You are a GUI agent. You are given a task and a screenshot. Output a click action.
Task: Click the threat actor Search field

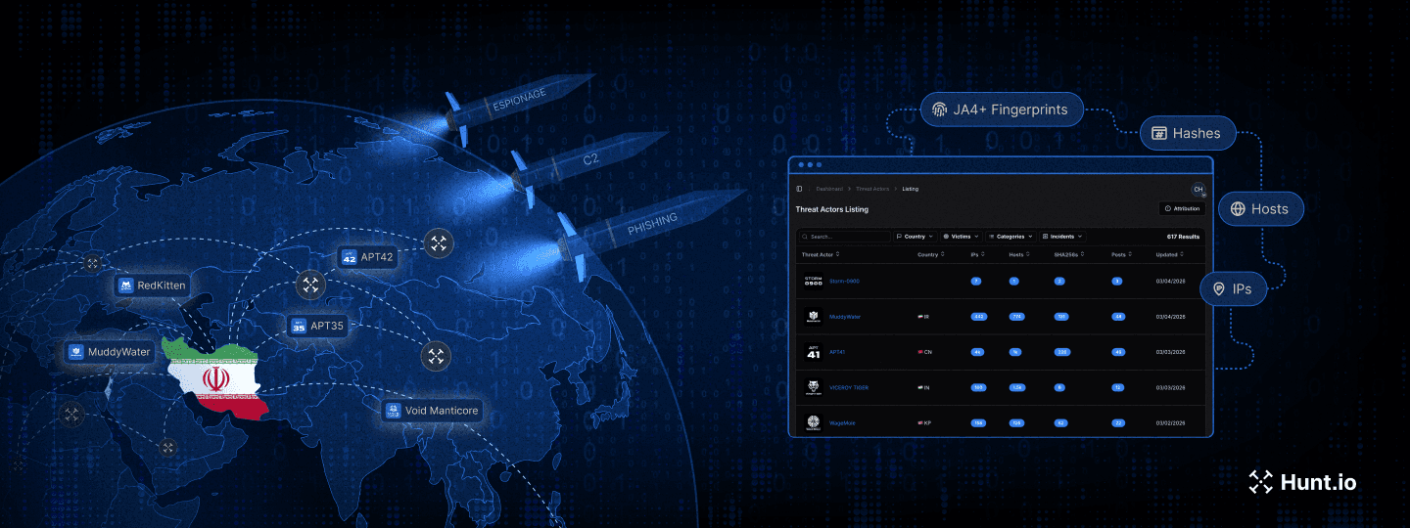click(x=844, y=237)
